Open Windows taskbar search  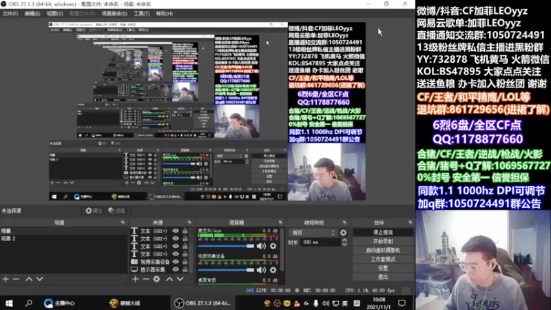coord(29,303)
